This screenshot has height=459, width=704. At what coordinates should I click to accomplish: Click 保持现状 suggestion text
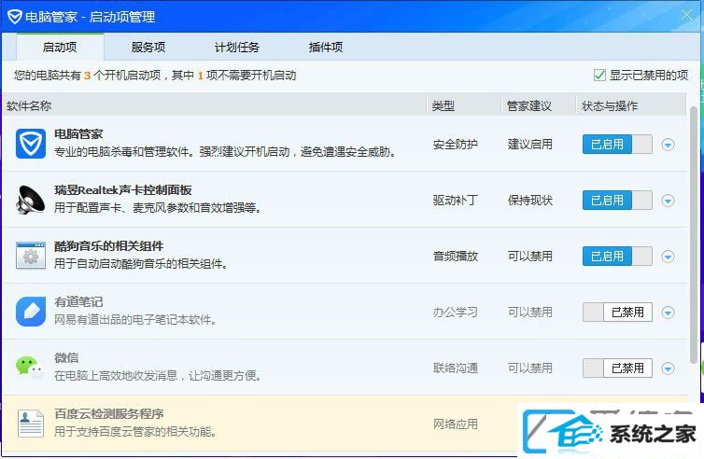529,201
